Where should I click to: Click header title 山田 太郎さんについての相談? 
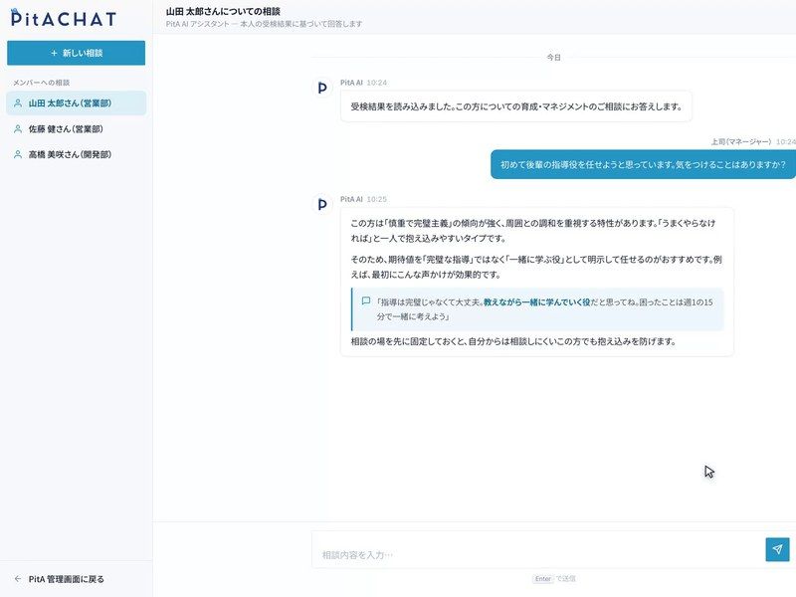[x=223, y=11]
